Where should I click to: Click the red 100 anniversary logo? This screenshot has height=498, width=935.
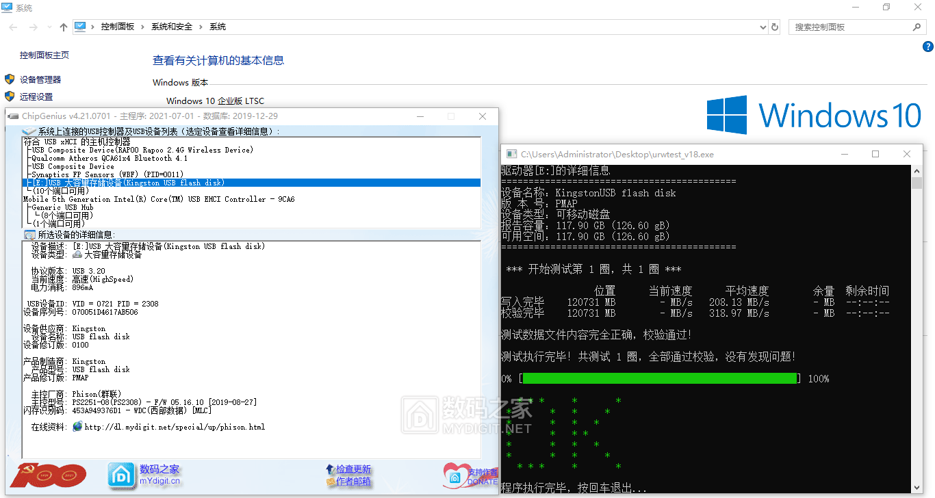coord(48,475)
